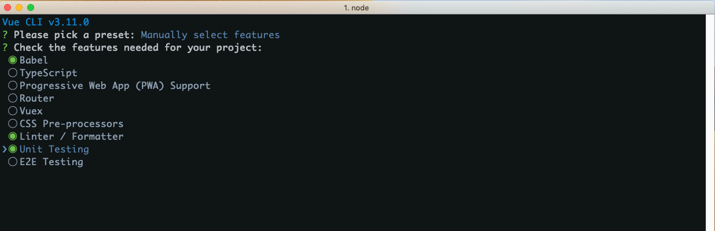Image resolution: width=715 pixels, height=231 pixels.
Task: Enable the Progressive Web App Support circle
Action: [13, 85]
